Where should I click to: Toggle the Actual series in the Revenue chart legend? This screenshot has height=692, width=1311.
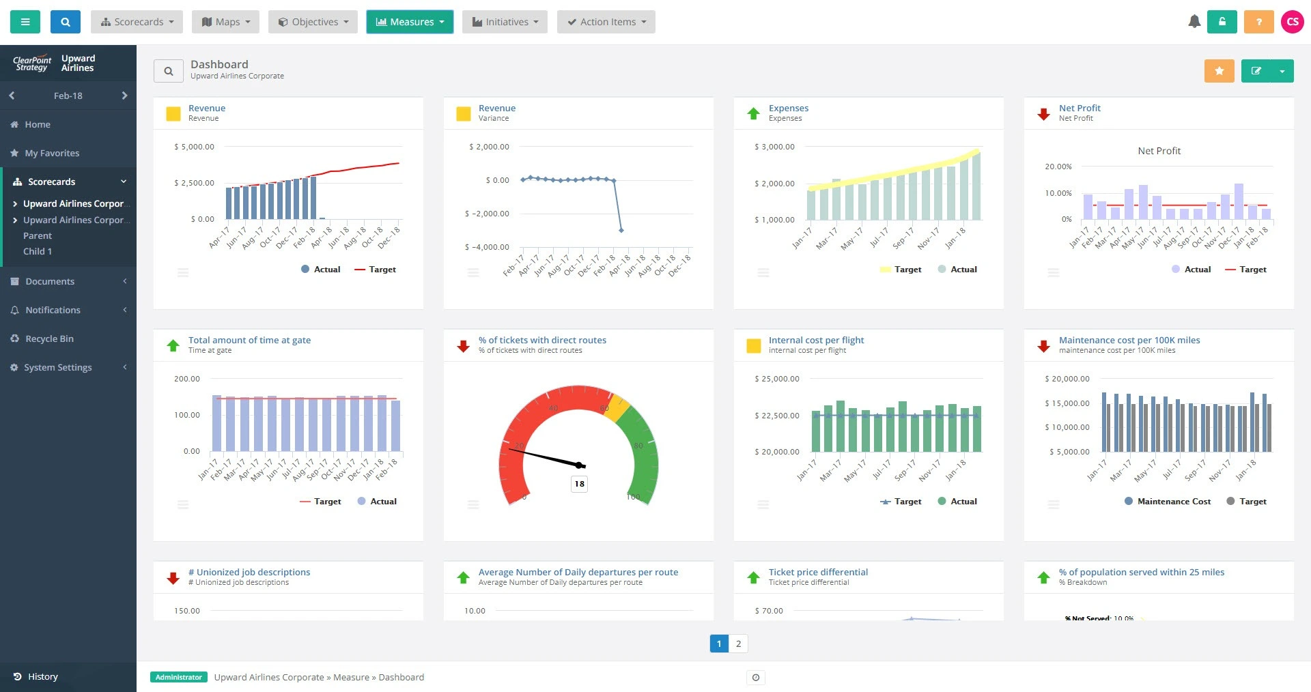point(320,269)
